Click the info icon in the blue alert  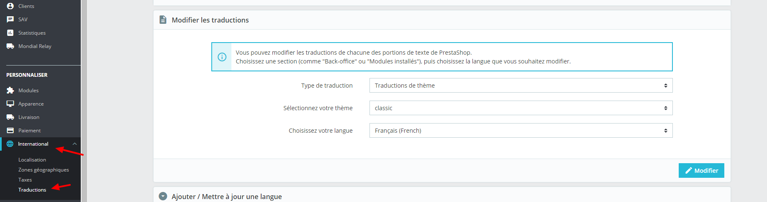tap(222, 57)
